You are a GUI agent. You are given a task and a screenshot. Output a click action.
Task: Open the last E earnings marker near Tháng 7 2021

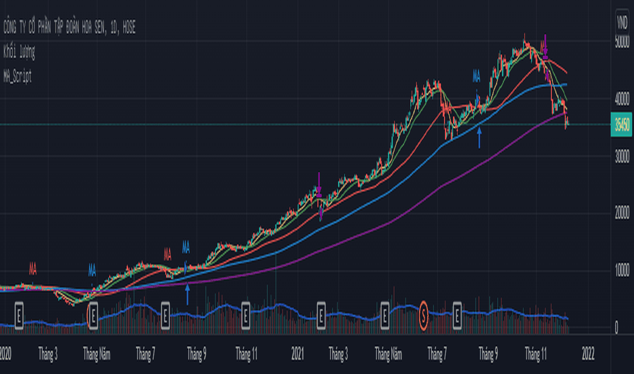tap(457, 316)
